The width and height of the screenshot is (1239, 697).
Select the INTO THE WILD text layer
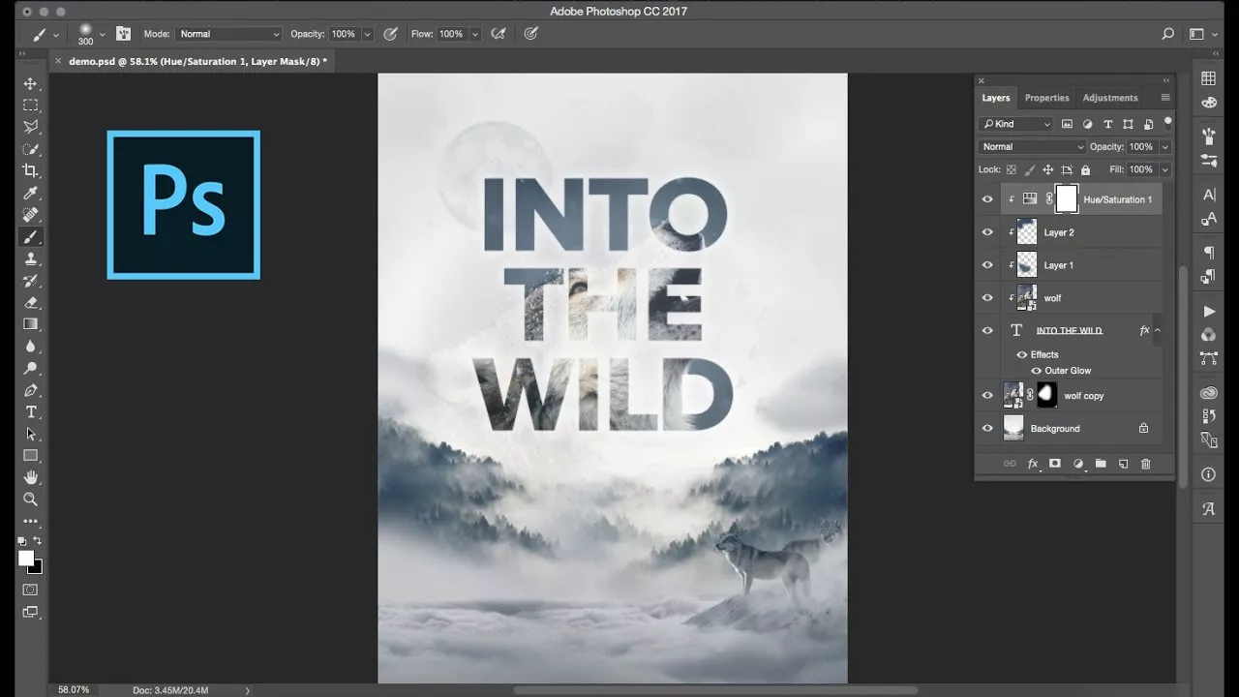click(1081, 330)
